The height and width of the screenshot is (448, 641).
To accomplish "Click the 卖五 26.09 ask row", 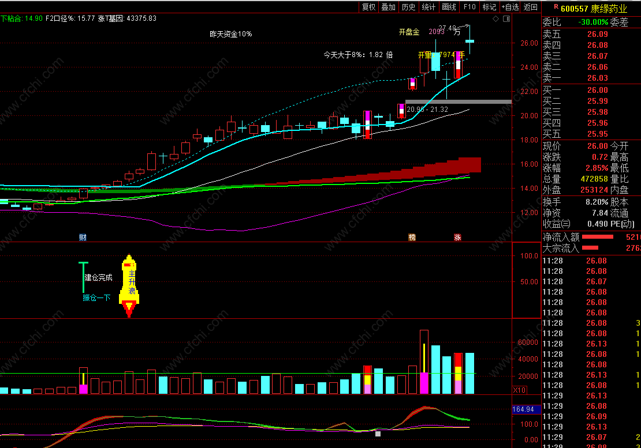I will 575,34.
